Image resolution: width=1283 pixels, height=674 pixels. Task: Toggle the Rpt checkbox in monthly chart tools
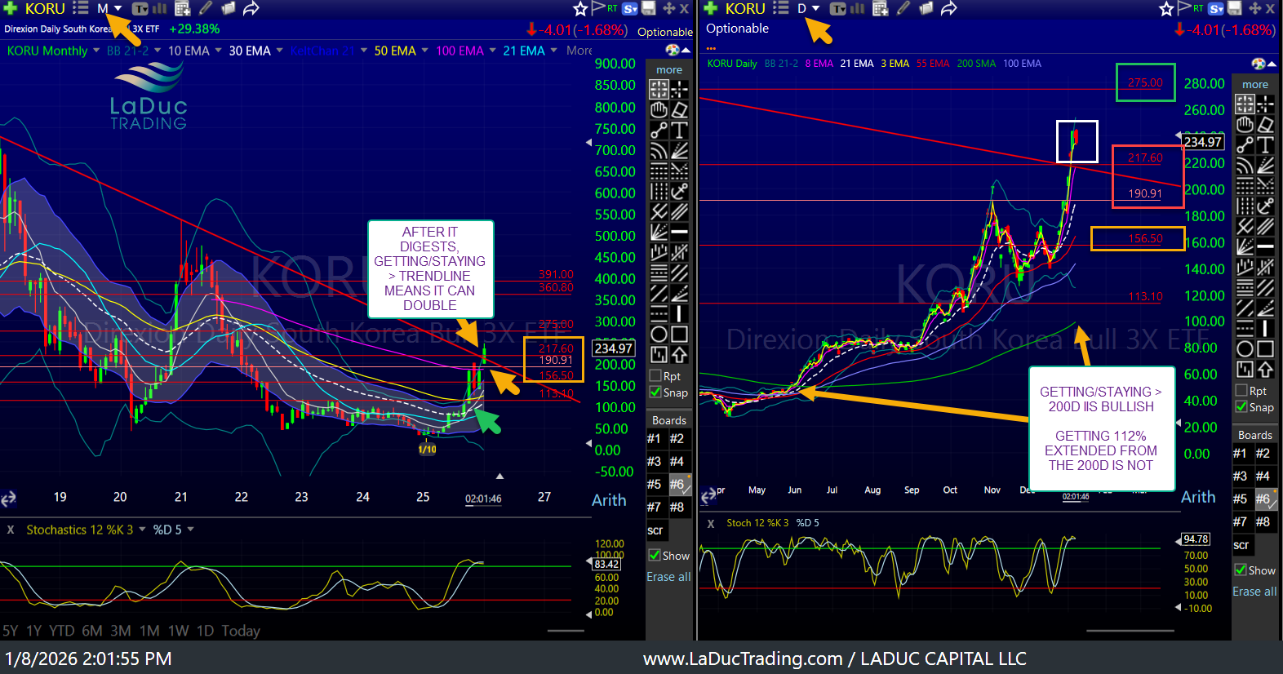[655, 376]
